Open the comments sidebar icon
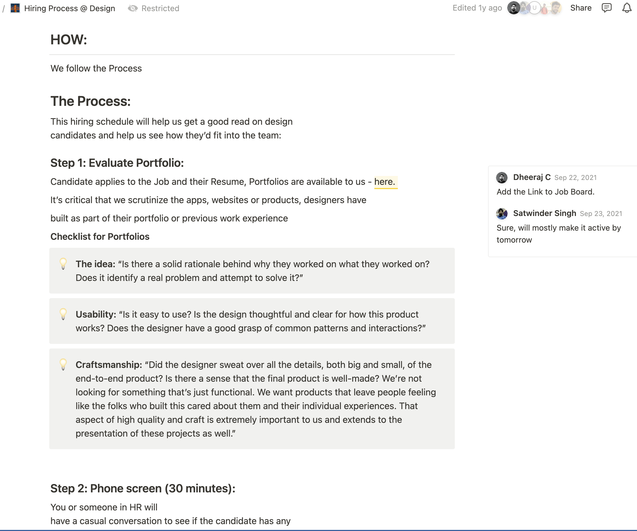637x531 pixels. point(606,8)
